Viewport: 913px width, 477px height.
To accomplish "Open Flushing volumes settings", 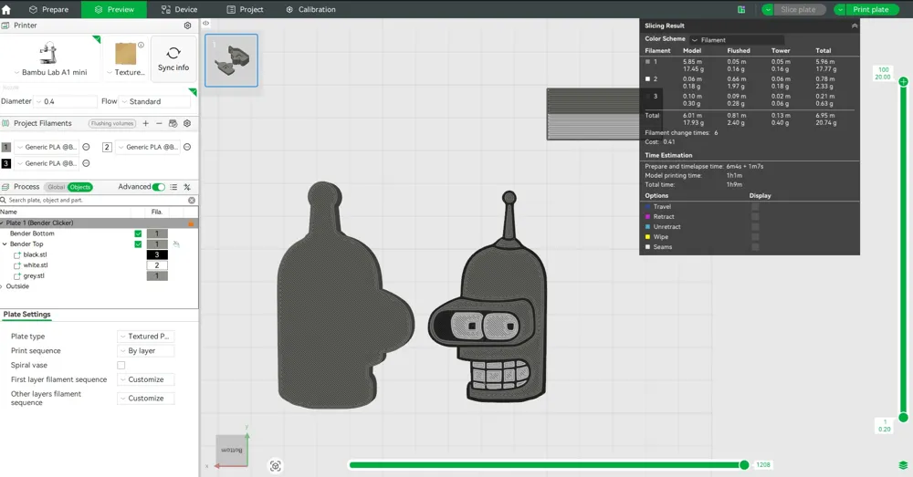I will [112, 123].
